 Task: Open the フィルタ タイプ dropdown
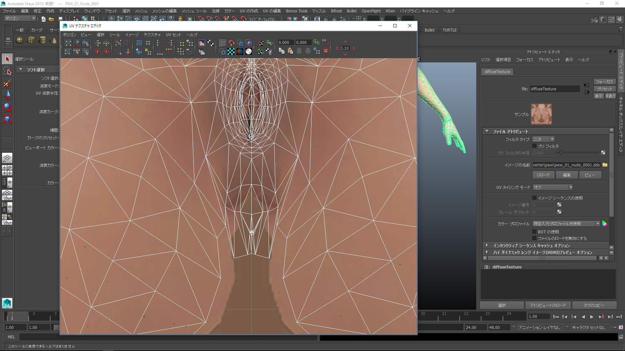(x=543, y=139)
